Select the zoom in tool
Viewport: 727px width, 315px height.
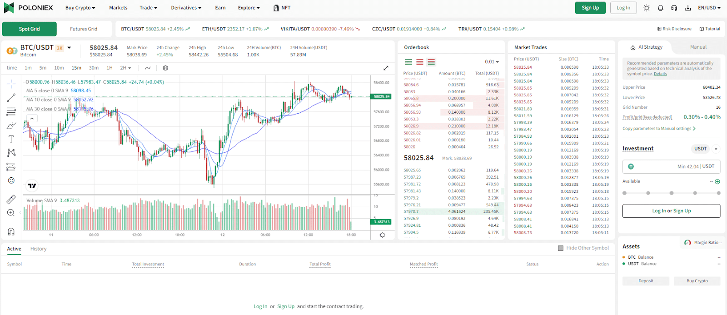(11, 213)
